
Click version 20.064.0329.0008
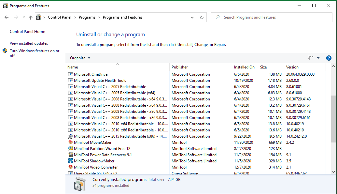(300, 74)
